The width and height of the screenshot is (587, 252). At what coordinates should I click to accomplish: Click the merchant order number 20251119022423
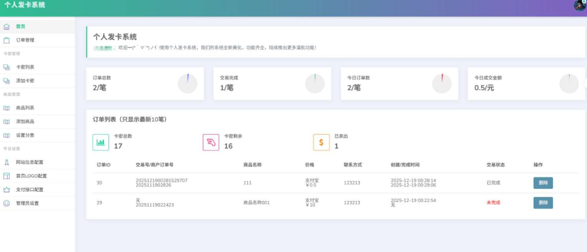tap(155, 205)
